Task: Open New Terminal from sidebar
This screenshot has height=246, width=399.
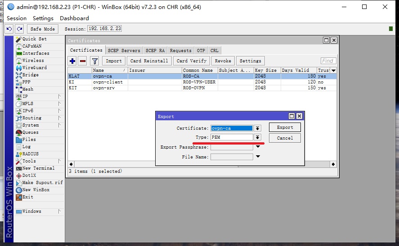Action: point(38,168)
